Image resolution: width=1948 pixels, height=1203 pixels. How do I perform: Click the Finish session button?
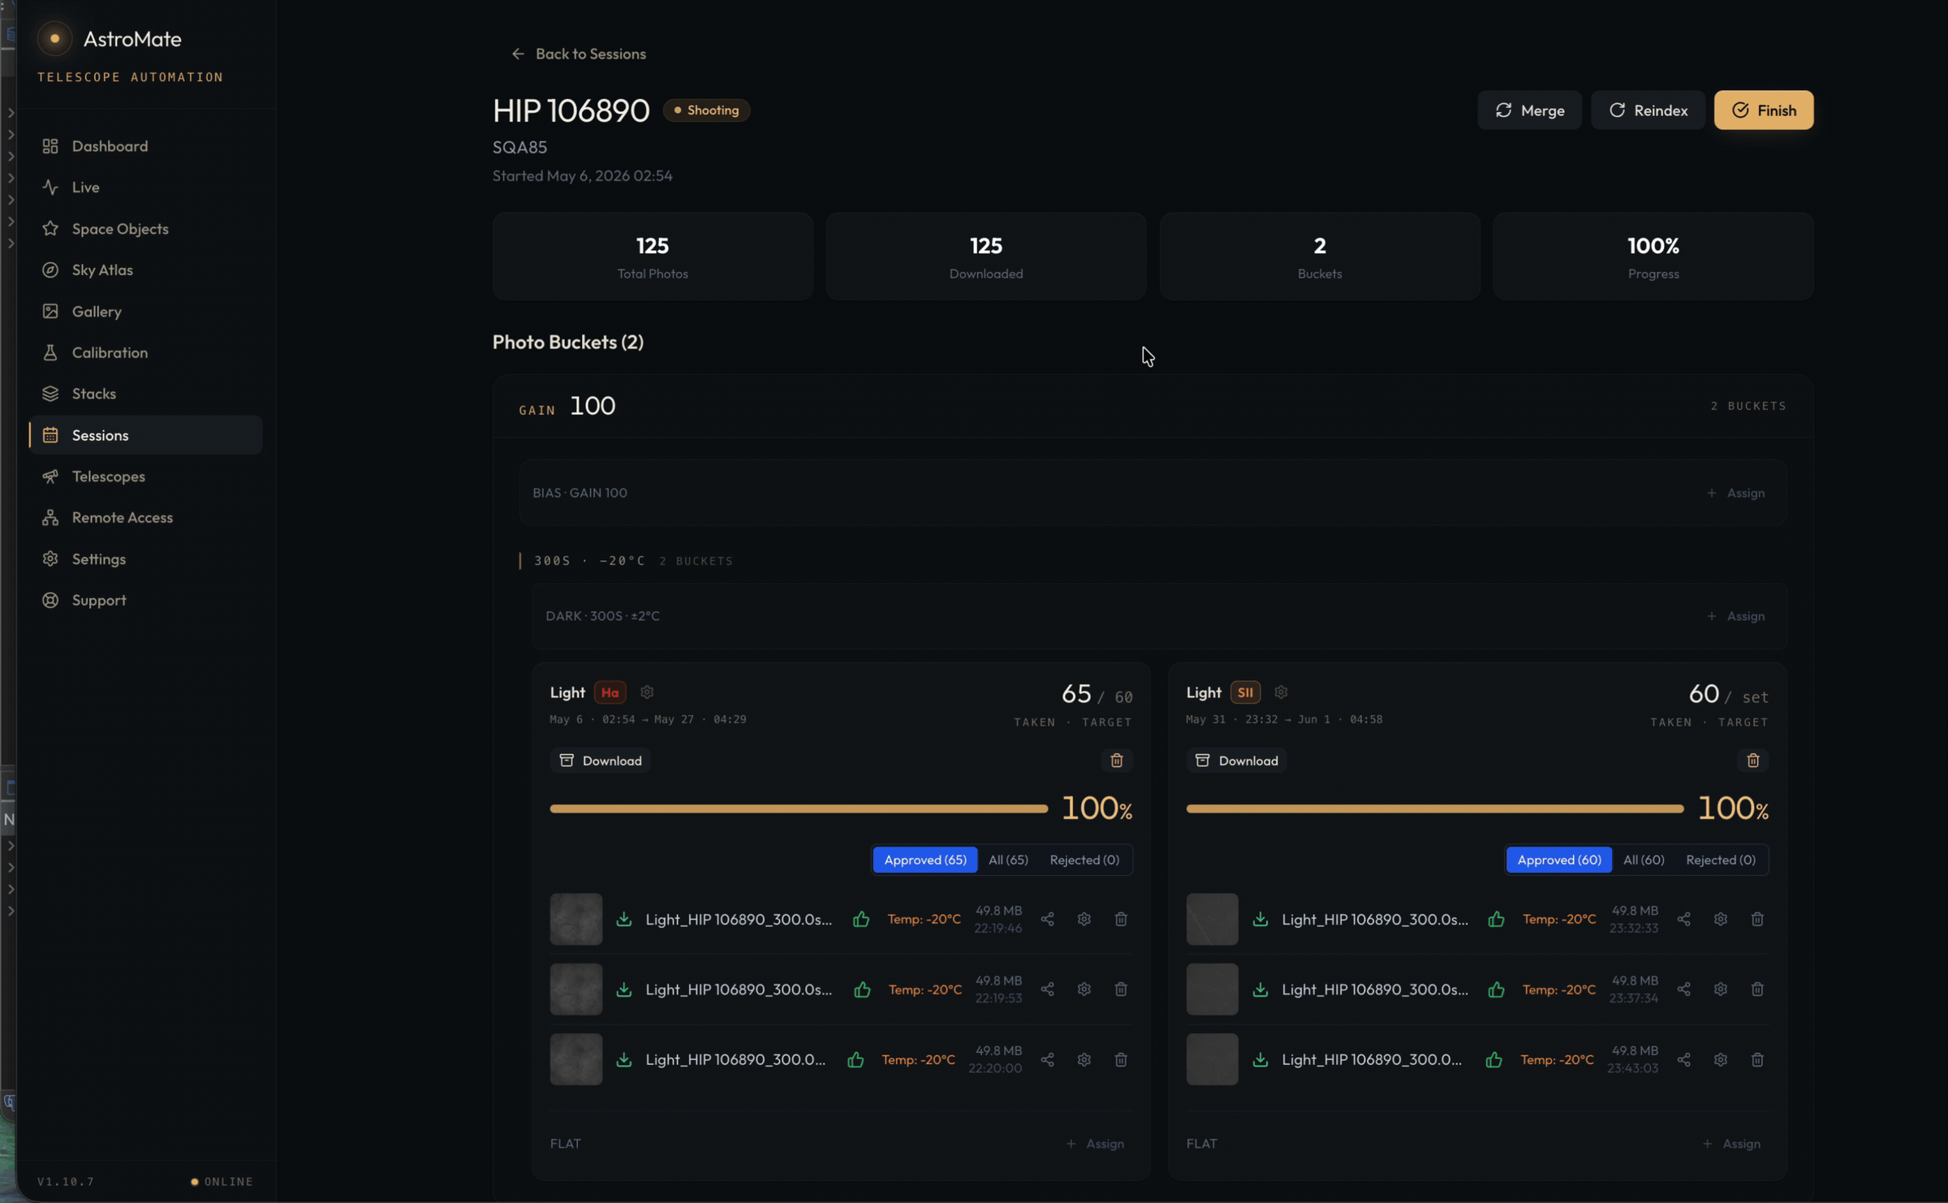(1764, 110)
